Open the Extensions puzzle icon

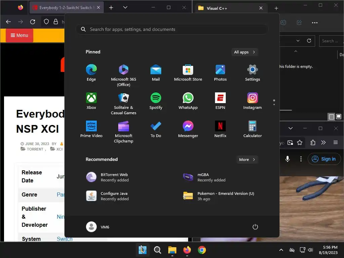(313, 142)
